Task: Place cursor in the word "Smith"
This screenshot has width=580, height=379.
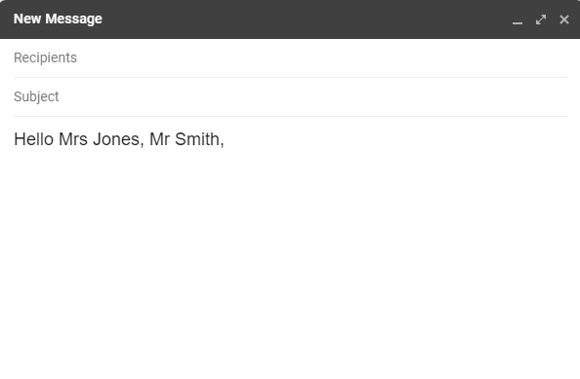Action: (x=197, y=139)
